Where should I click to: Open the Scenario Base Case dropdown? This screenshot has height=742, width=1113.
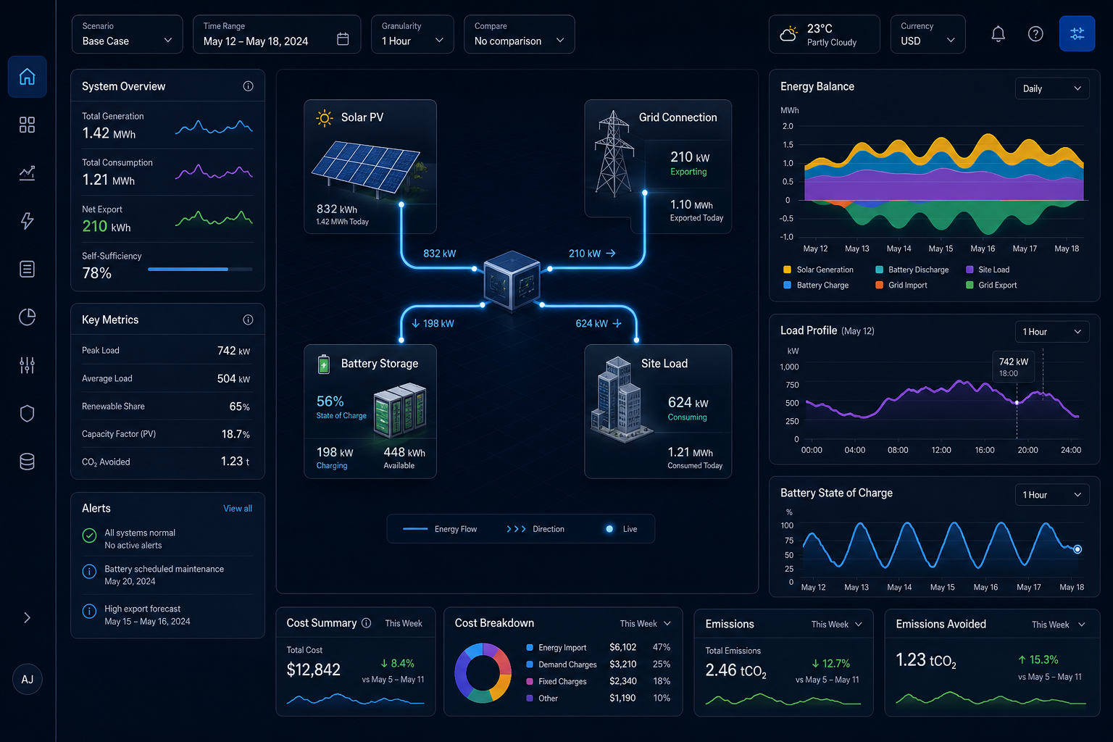[x=127, y=34]
